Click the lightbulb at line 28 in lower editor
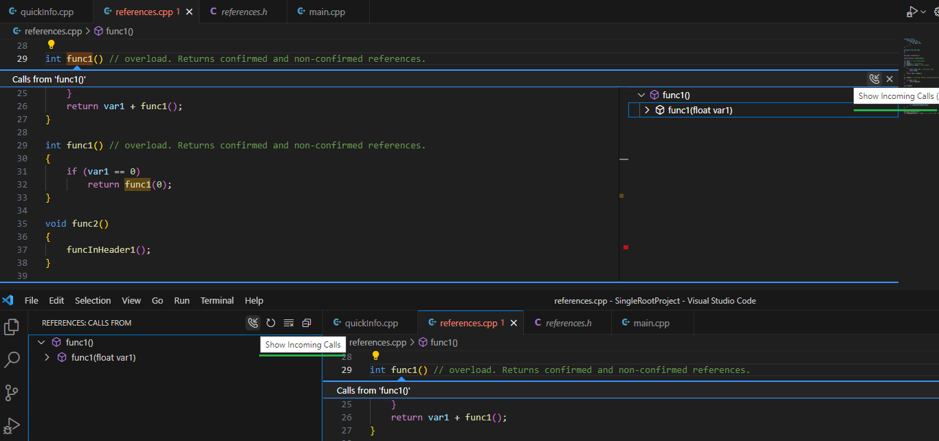 pos(375,356)
